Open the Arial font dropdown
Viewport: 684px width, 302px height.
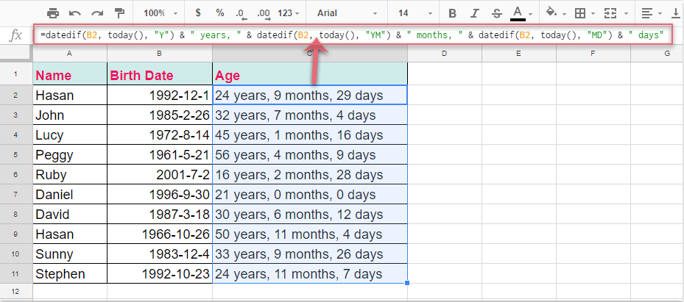[x=348, y=13]
